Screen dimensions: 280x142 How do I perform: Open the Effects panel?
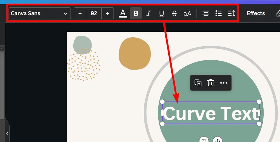coord(256,13)
